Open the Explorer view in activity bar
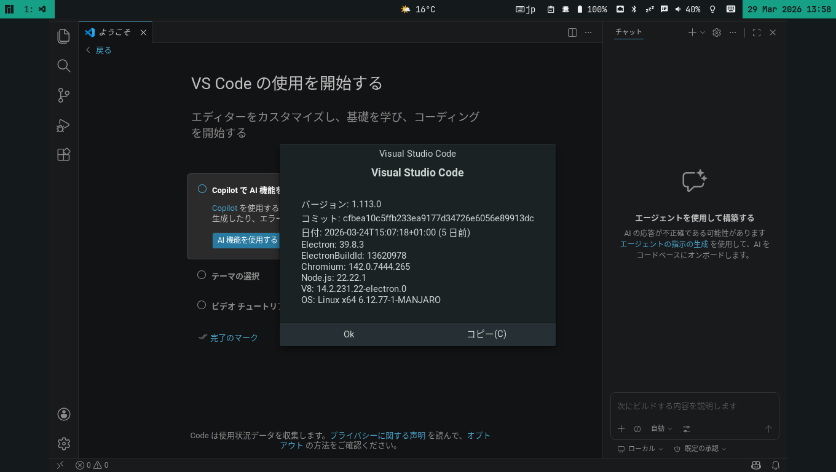836x472 pixels. [x=63, y=36]
